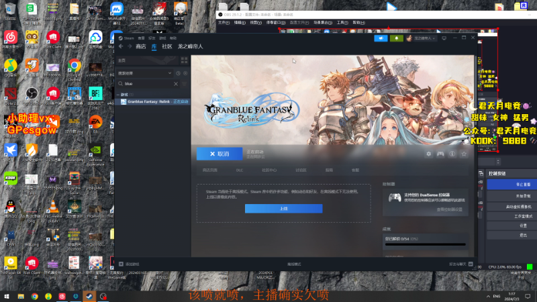Click the library Home button
This screenshot has height=302, width=537.
pyautogui.click(x=147, y=60)
